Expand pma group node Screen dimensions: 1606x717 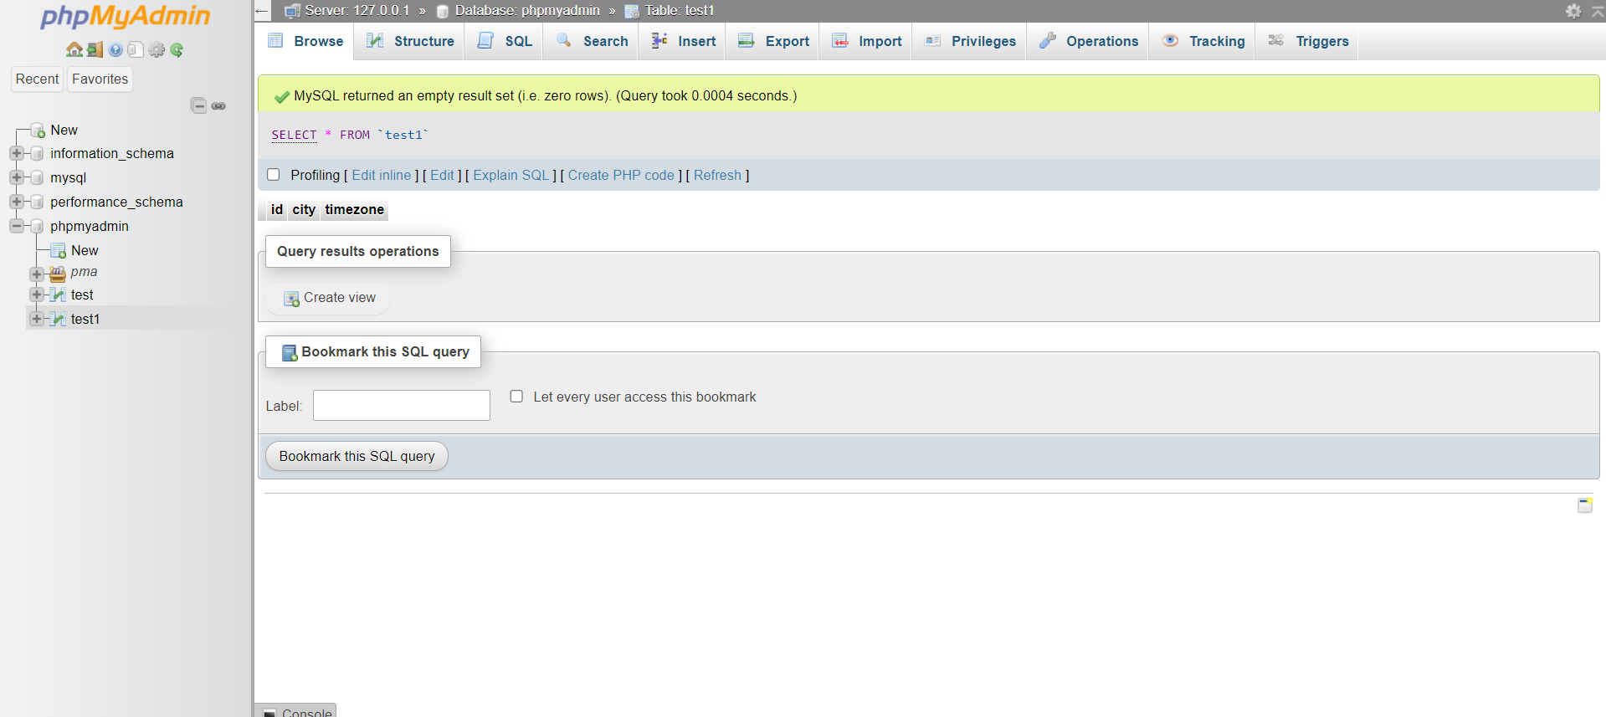tap(37, 274)
